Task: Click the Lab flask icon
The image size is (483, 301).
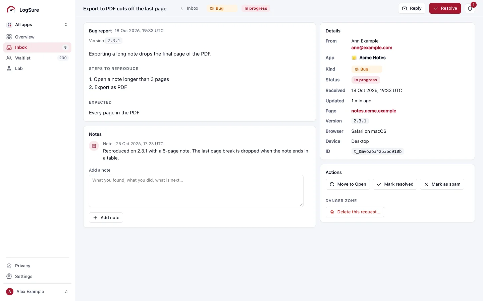Action: tap(9, 69)
